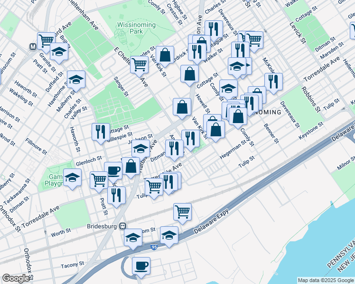Click the Valley St label
Screen dimensions: 355x284
pos(79,113)
